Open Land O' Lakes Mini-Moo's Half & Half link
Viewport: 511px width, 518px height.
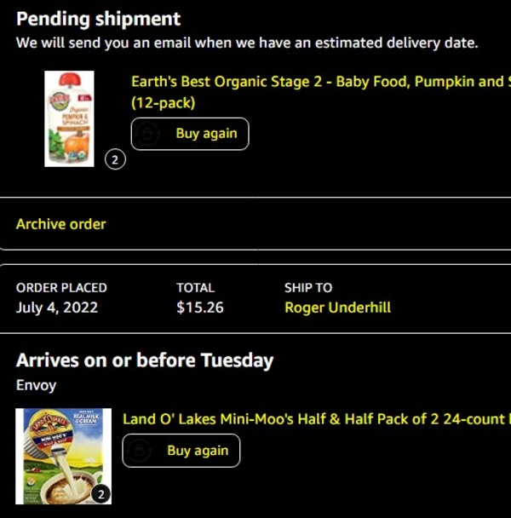click(x=315, y=418)
